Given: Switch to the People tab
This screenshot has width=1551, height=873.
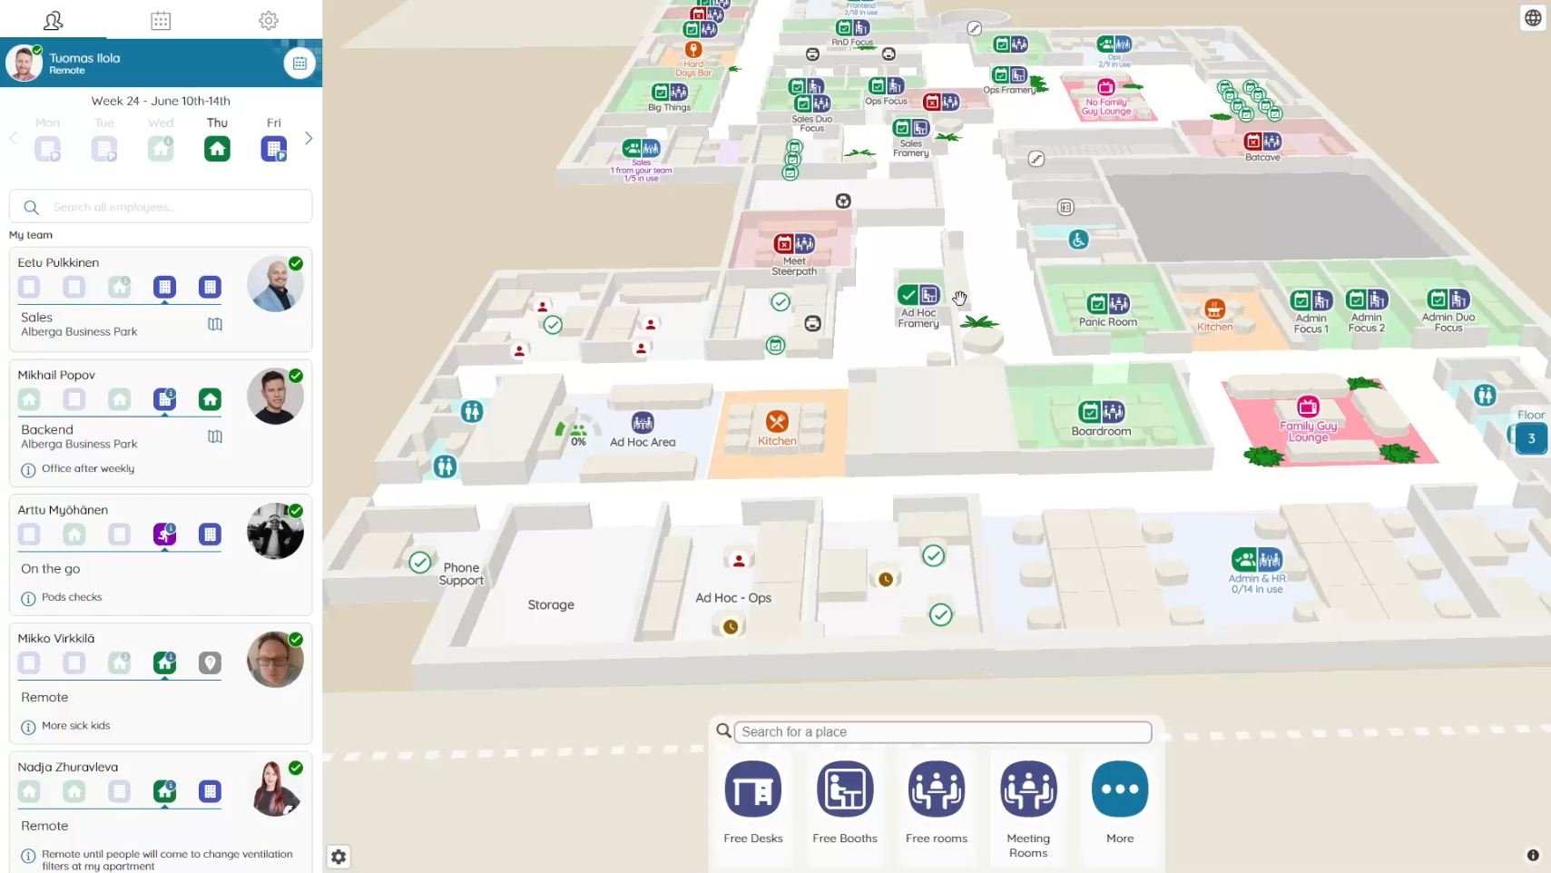Looking at the screenshot, I should (54, 20).
